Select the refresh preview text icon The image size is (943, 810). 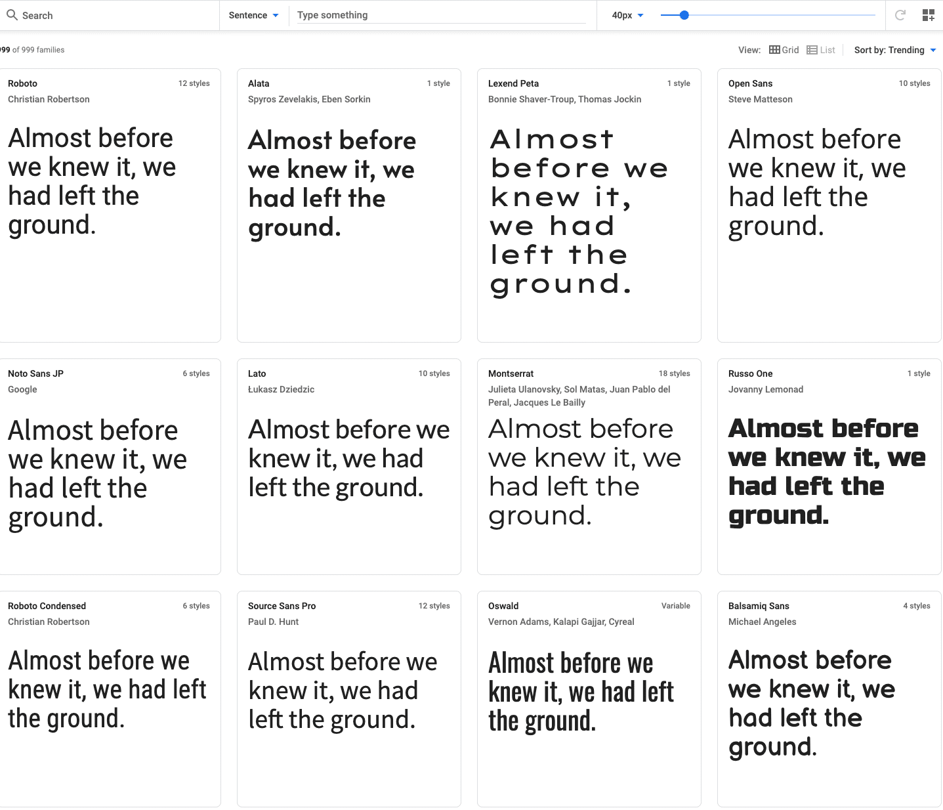point(900,15)
